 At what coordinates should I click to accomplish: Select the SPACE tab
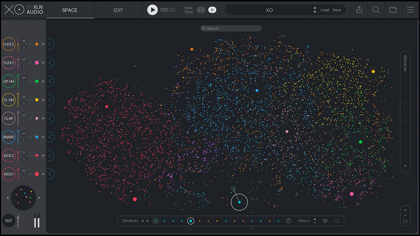click(70, 10)
